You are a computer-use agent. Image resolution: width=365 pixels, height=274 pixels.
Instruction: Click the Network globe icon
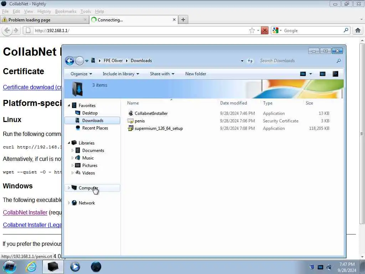74,203
